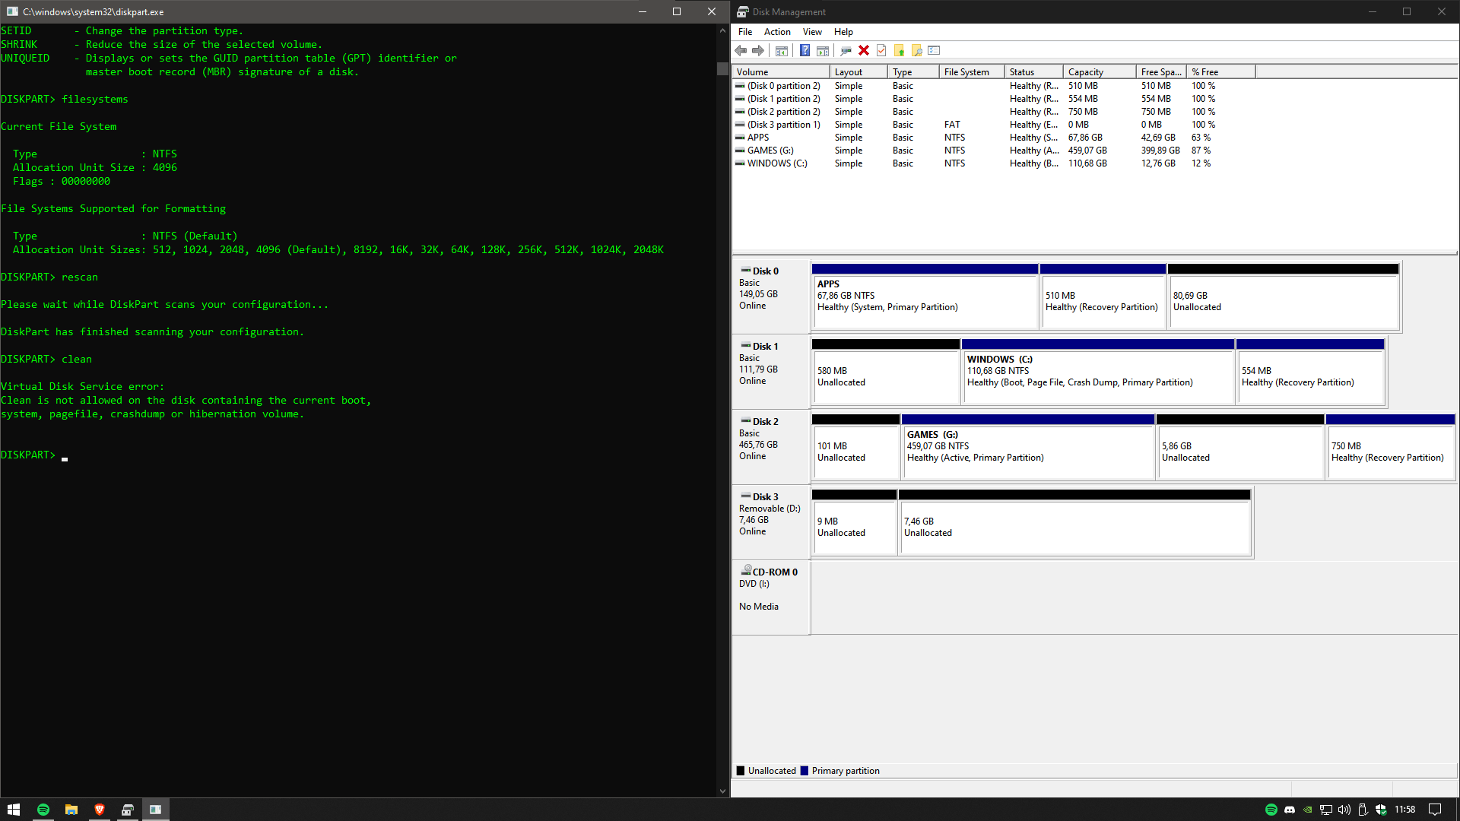Viewport: 1460px width, 821px height.
Task: Click the Windows Start button
Action: (x=14, y=810)
